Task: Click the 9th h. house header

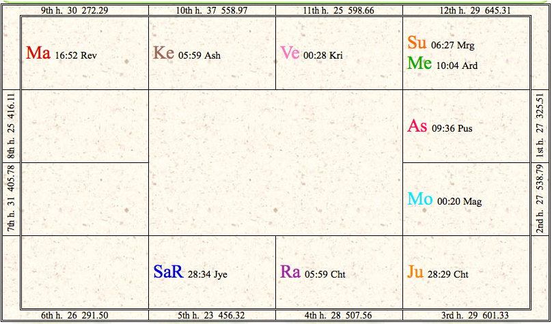Action: 74,10
